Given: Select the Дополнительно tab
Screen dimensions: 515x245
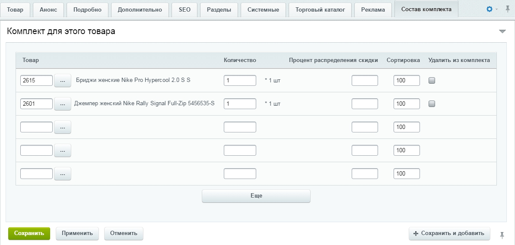Looking at the screenshot, I should [140, 10].
